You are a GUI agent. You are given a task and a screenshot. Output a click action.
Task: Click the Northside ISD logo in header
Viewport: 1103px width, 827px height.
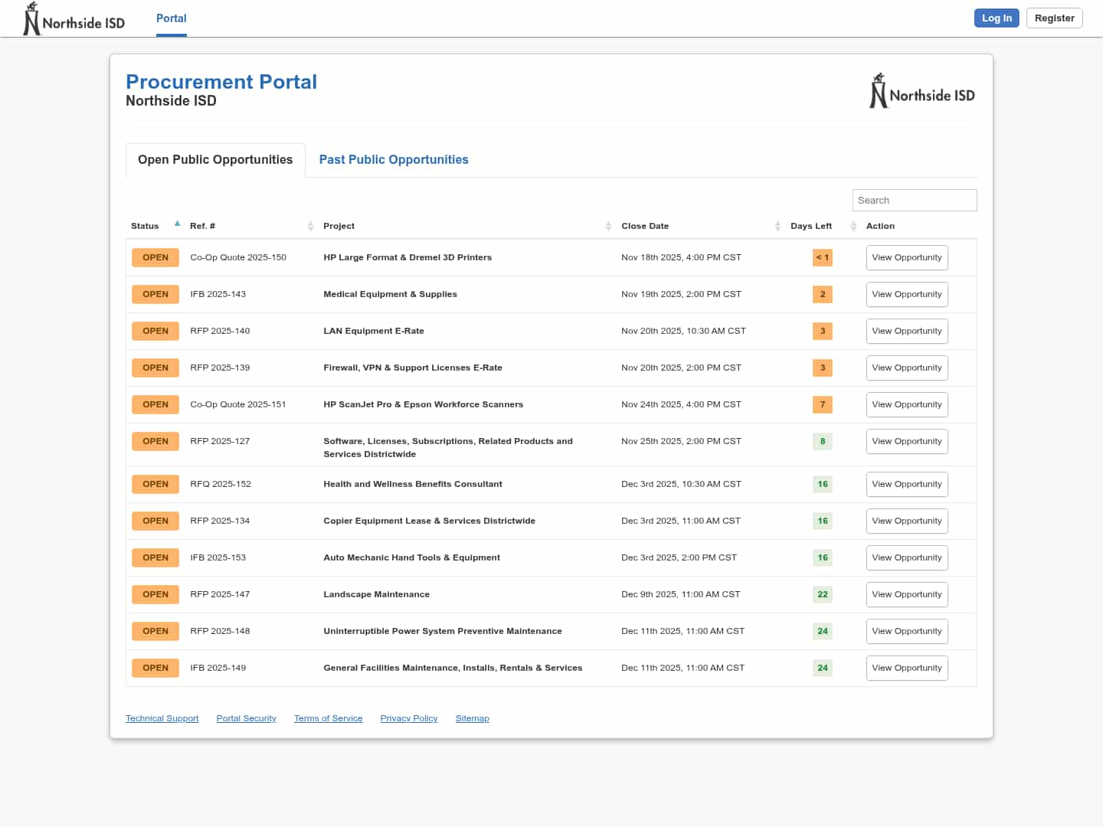coord(74,19)
